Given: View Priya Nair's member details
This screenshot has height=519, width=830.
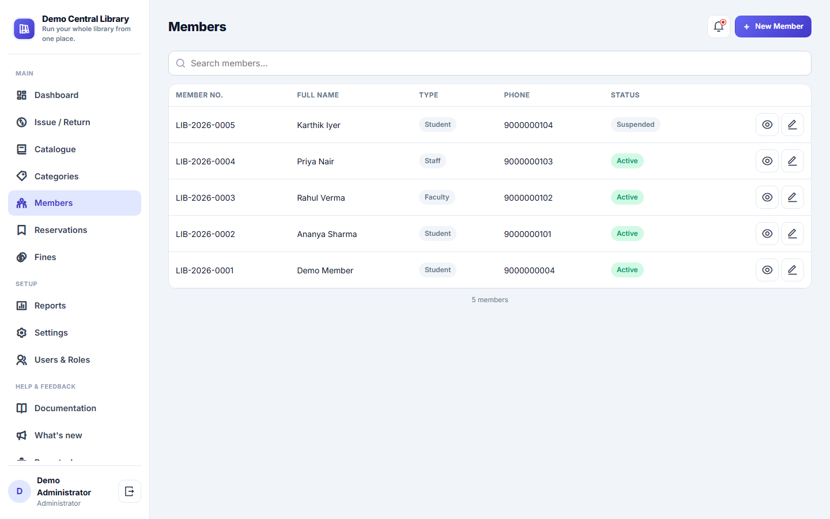Looking at the screenshot, I should [x=767, y=161].
